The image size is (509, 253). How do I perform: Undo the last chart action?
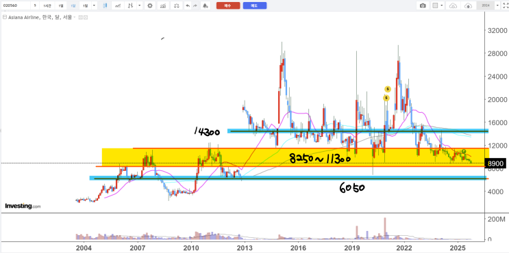(x=187, y=5)
